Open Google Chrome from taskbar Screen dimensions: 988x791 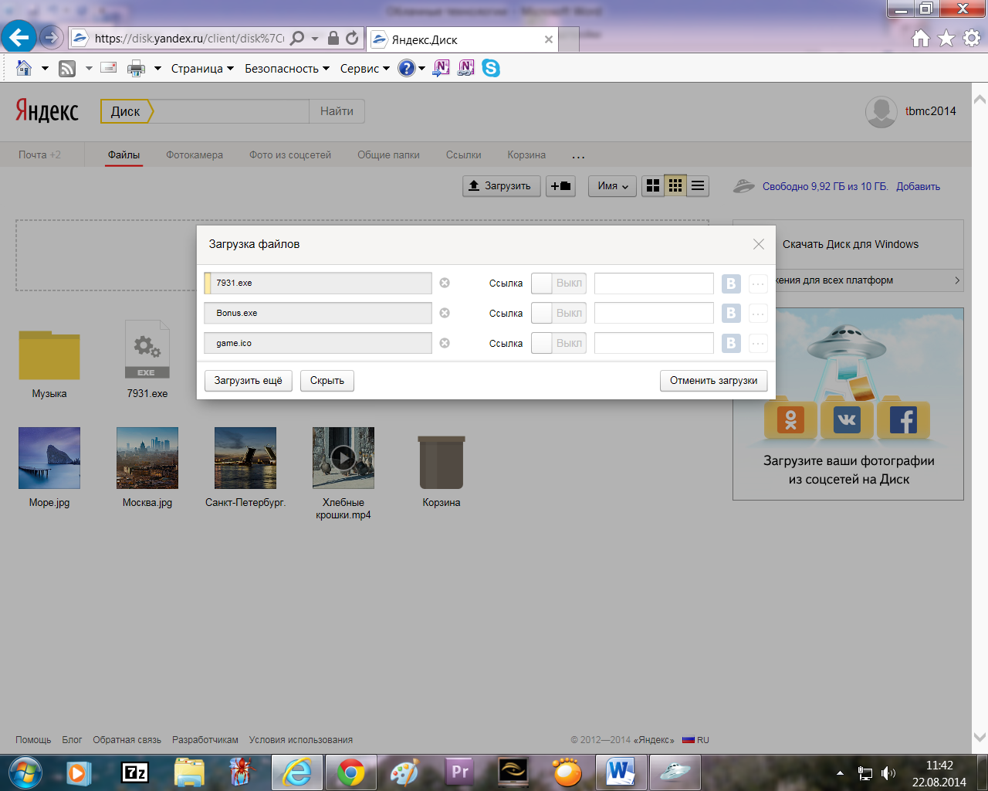(x=351, y=772)
